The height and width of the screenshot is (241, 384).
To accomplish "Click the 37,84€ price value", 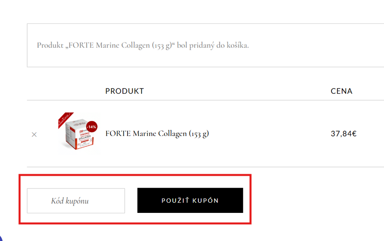I will tap(343, 134).
